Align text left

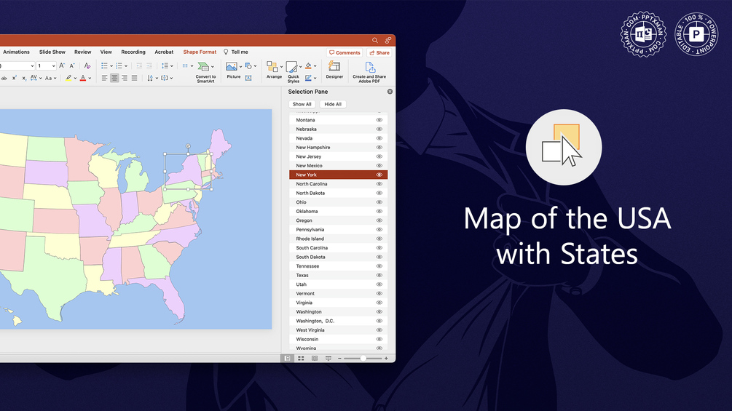[x=104, y=78]
